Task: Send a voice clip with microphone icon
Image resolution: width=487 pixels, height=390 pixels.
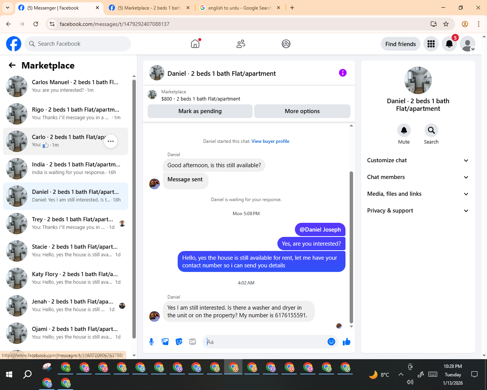Action: coord(151,342)
